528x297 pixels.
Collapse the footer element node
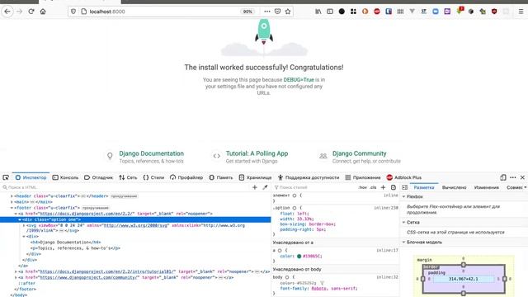[12, 208]
